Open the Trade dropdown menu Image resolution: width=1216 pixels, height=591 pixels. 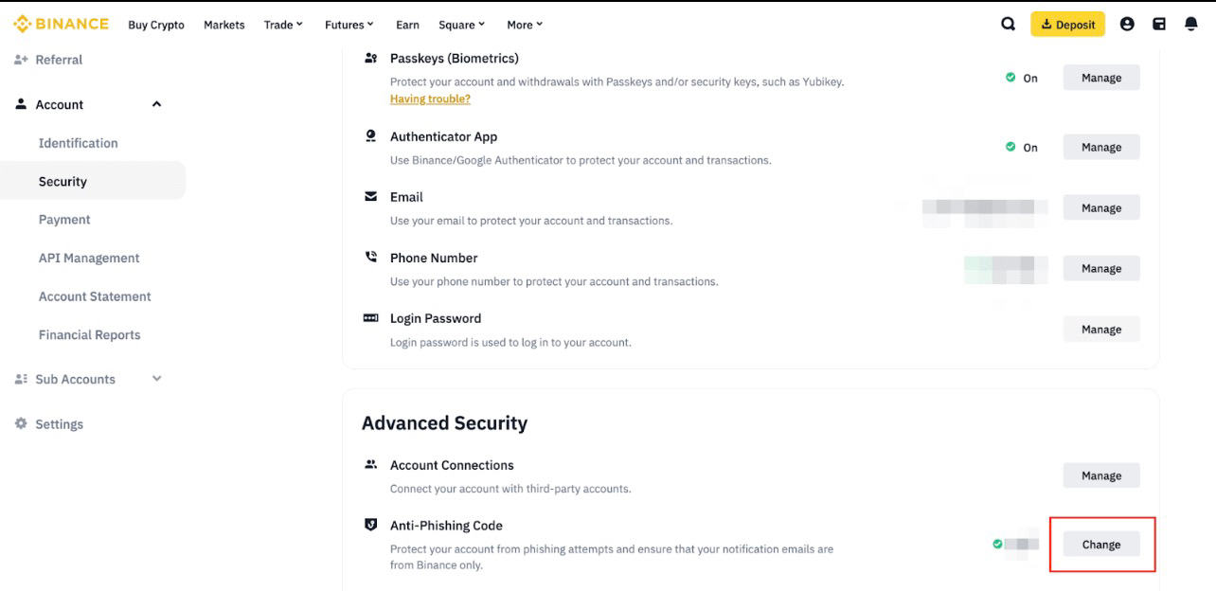[283, 25]
